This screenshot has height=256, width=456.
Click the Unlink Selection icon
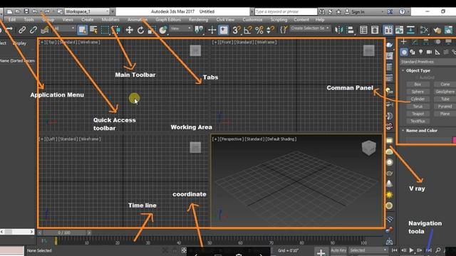click(x=33, y=30)
